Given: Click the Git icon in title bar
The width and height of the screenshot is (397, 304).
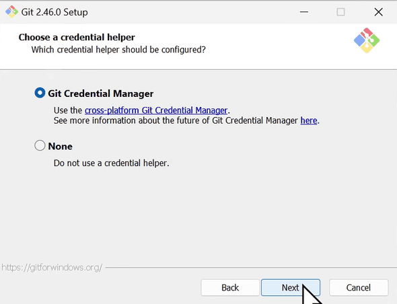Looking at the screenshot, I should [11, 12].
